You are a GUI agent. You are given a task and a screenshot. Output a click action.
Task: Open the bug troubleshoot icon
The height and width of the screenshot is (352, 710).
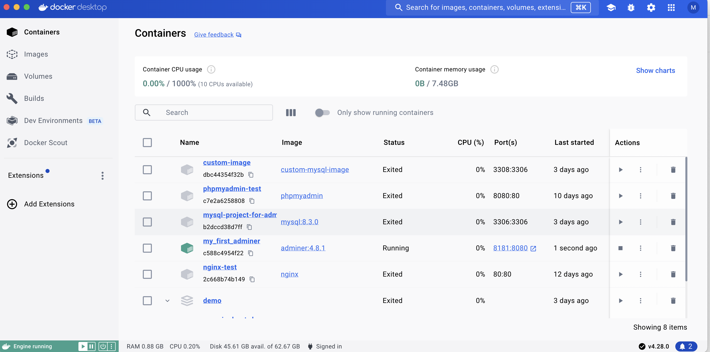tap(631, 8)
